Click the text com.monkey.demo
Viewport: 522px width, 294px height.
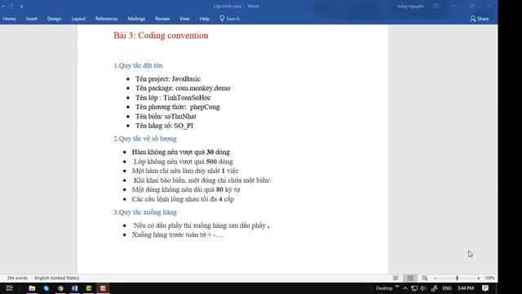click(x=203, y=88)
